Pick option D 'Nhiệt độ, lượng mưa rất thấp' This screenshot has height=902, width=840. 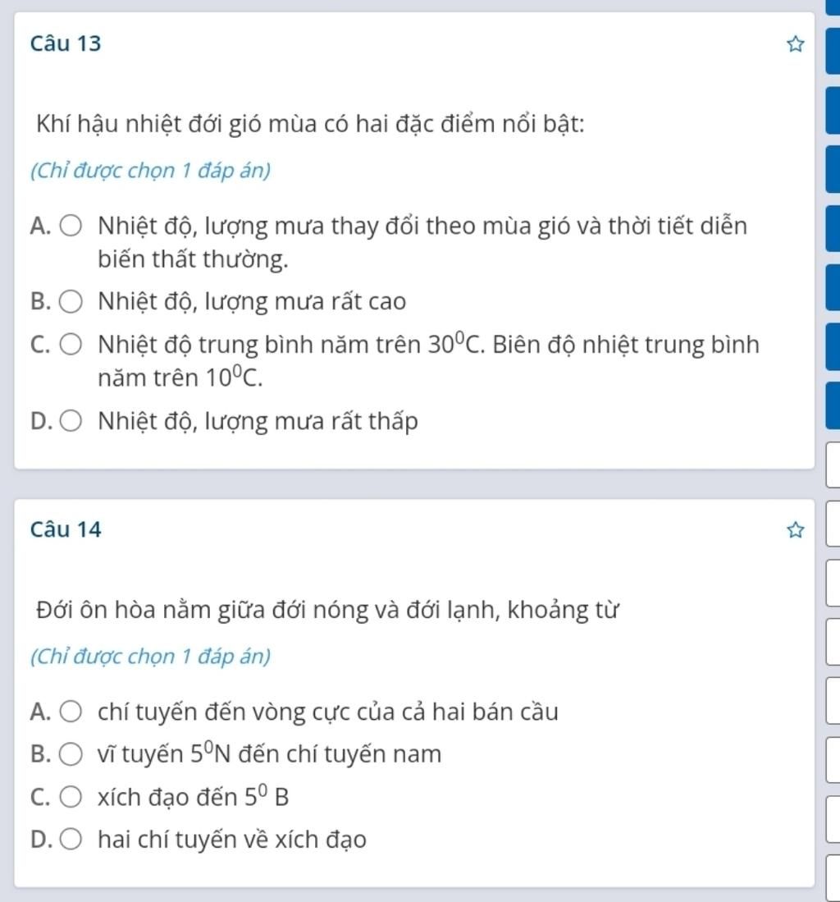pyautogui.click(x=71, y=421)
